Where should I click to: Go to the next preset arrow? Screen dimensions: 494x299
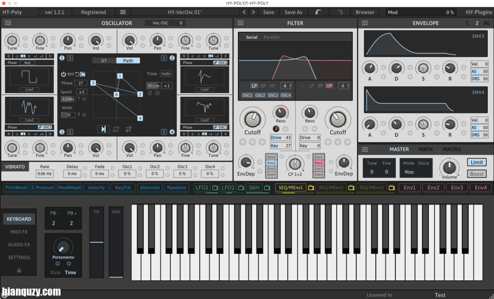coord(254,12)
